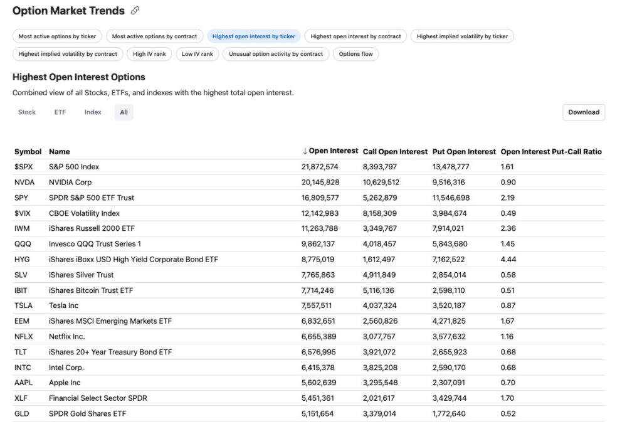Switch to High IV rank view

[149, 54]
